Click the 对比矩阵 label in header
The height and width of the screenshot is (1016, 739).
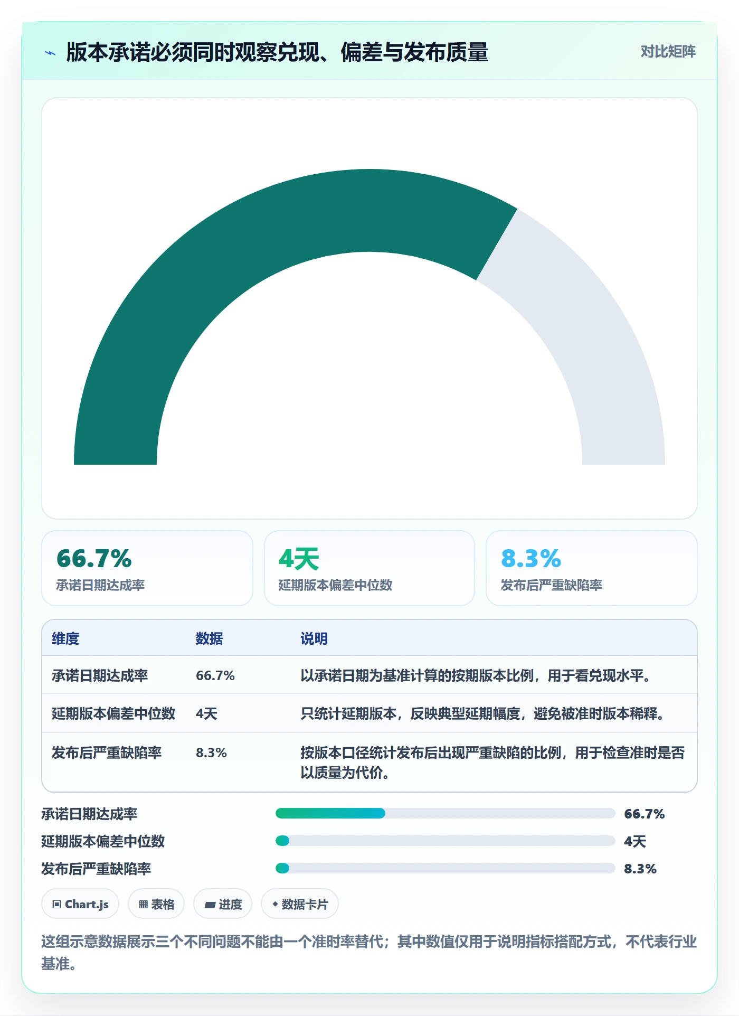(668, 52)
